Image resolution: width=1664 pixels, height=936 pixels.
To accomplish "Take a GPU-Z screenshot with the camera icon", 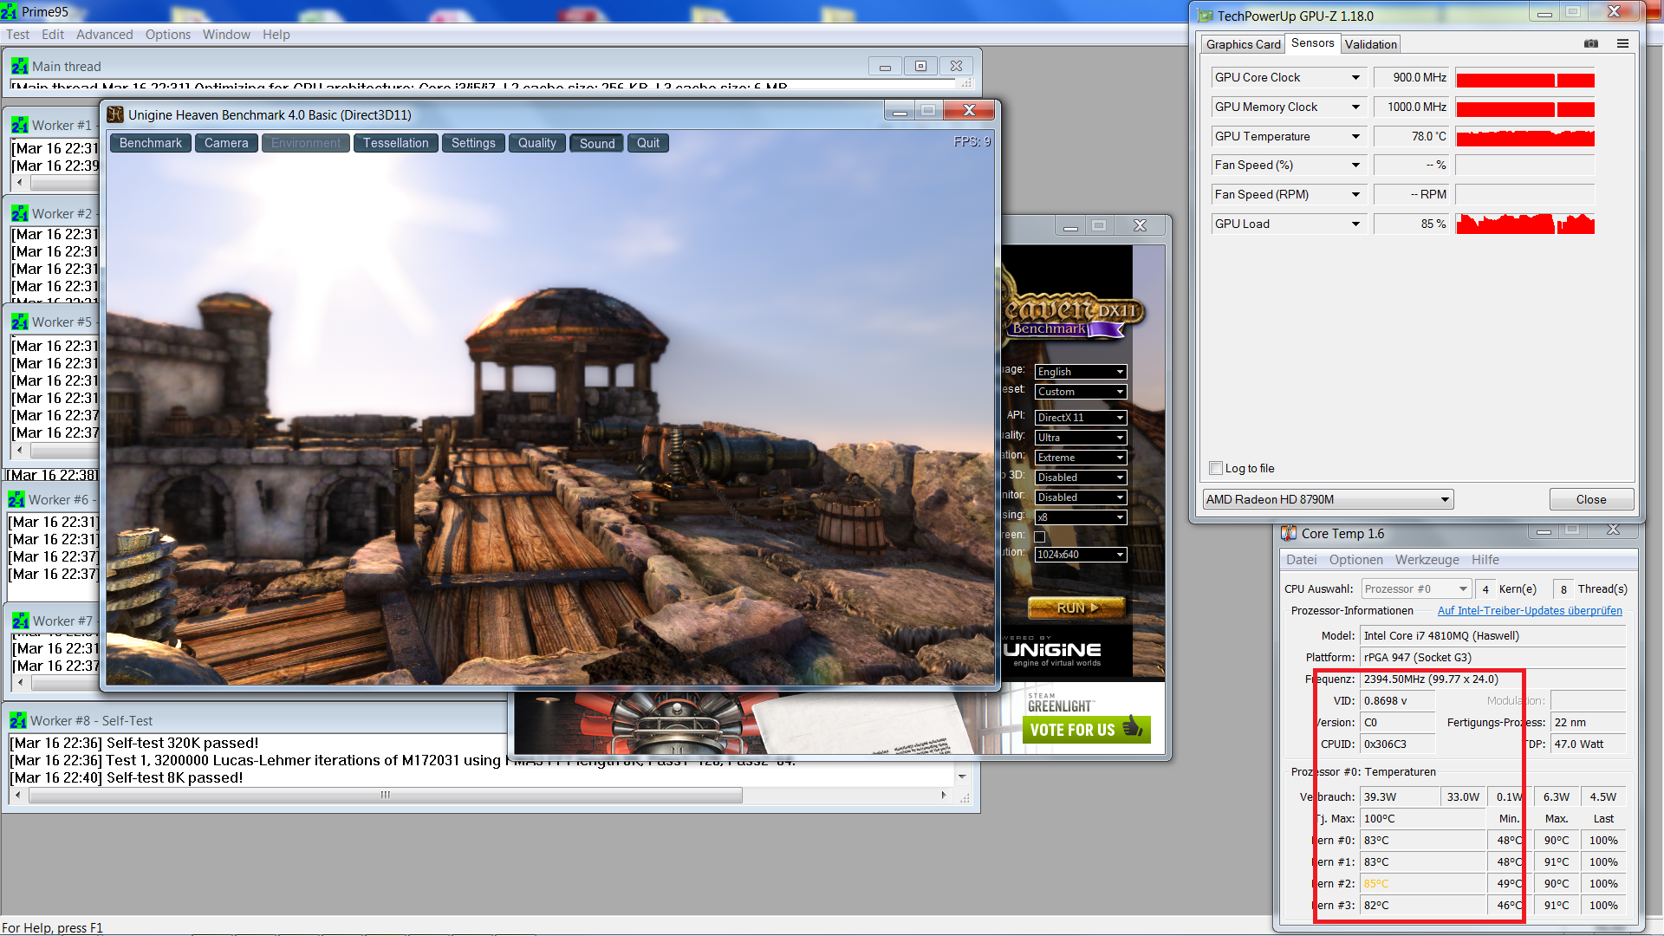I will [1590, 43].
